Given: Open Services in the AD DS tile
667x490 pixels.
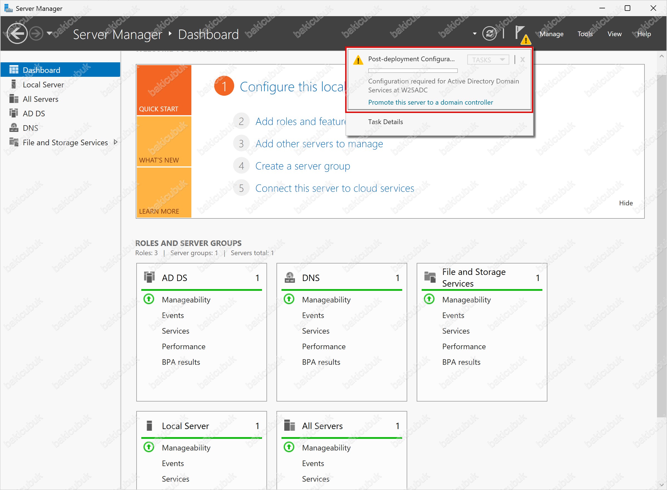Looking at the screenshot, I should click(x=176, y=331).
